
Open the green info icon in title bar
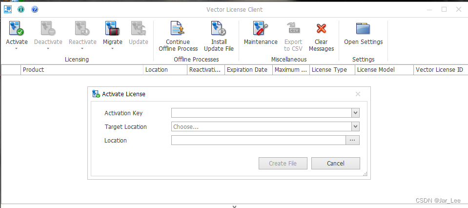tap(21, 10)
